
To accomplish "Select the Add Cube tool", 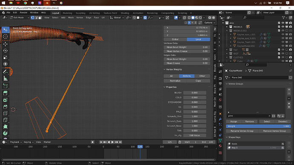I will pos(5,86).
